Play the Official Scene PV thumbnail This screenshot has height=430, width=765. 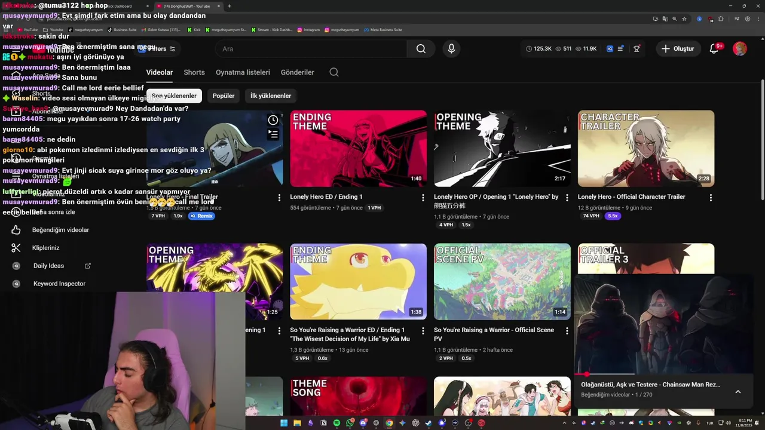click(502, 282)
